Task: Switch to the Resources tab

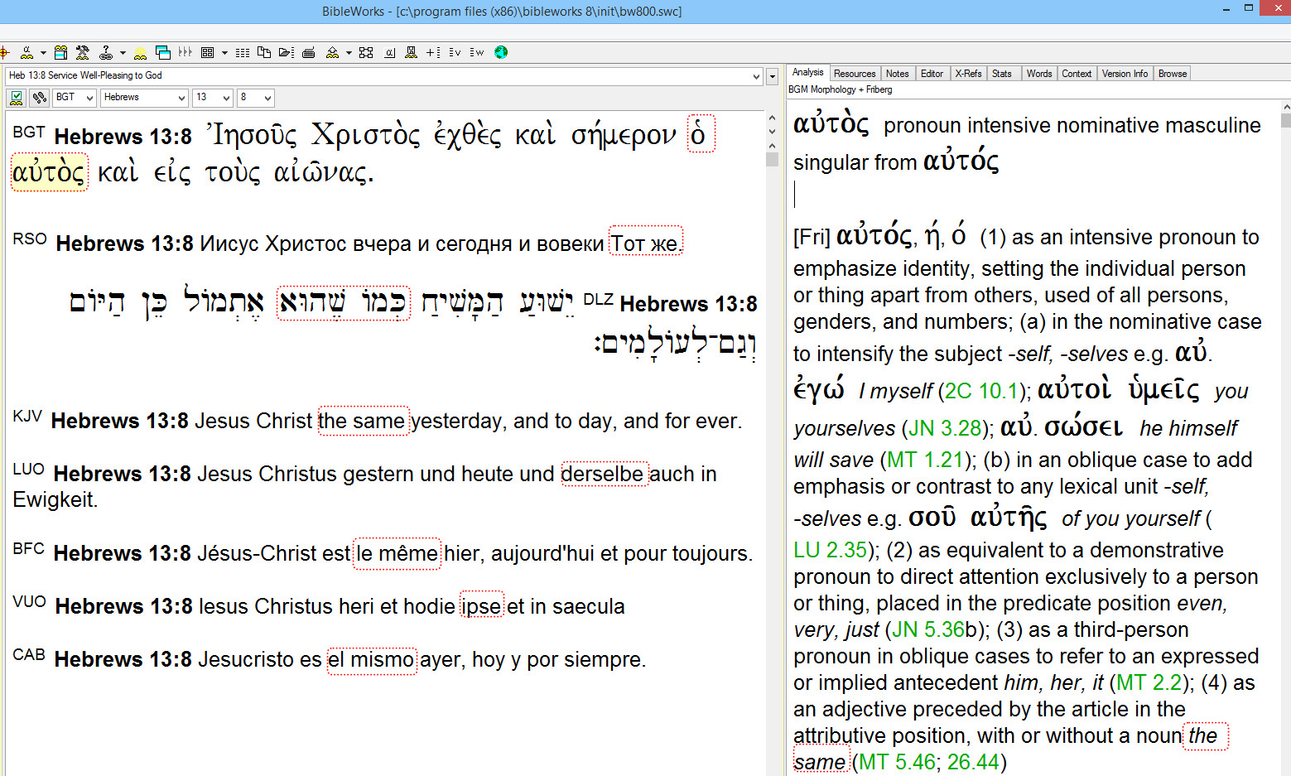Action: (855, 74)
